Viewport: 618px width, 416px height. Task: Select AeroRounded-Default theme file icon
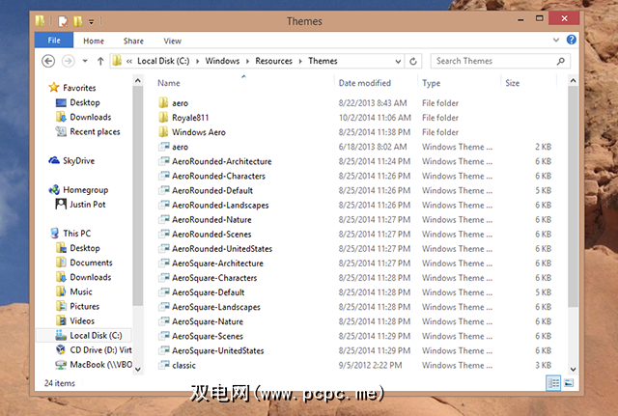pyautogui.click(x=163, y=191)
